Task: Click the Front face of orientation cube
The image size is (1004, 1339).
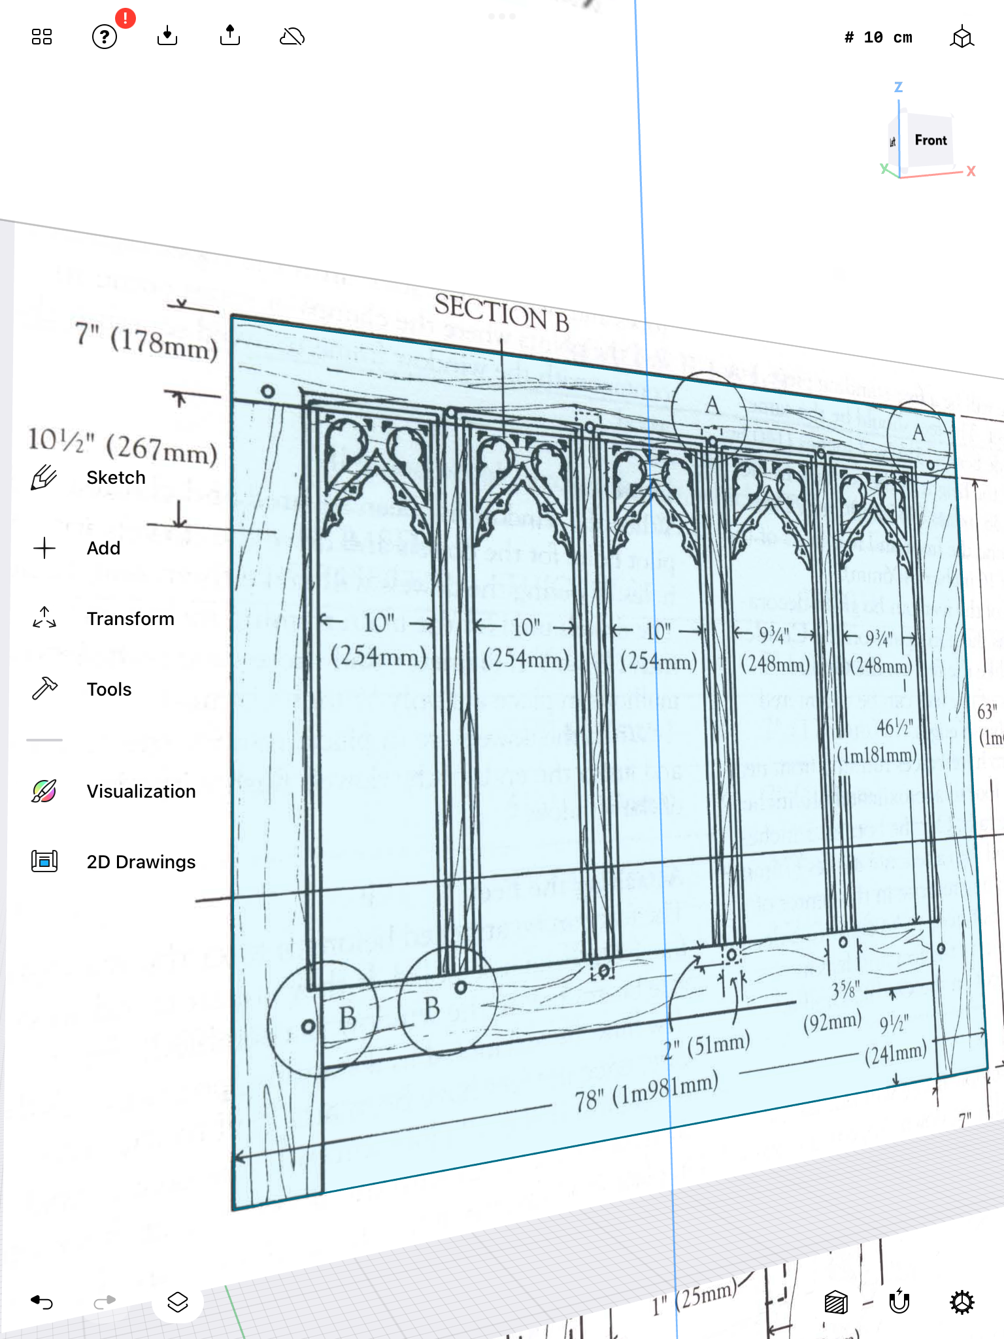Action: click(x=930, y=140)
